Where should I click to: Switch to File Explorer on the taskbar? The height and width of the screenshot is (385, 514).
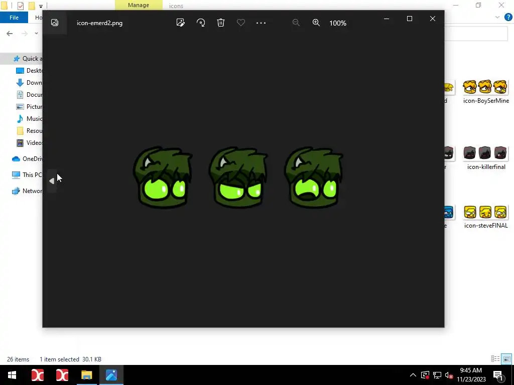[86, 375]
